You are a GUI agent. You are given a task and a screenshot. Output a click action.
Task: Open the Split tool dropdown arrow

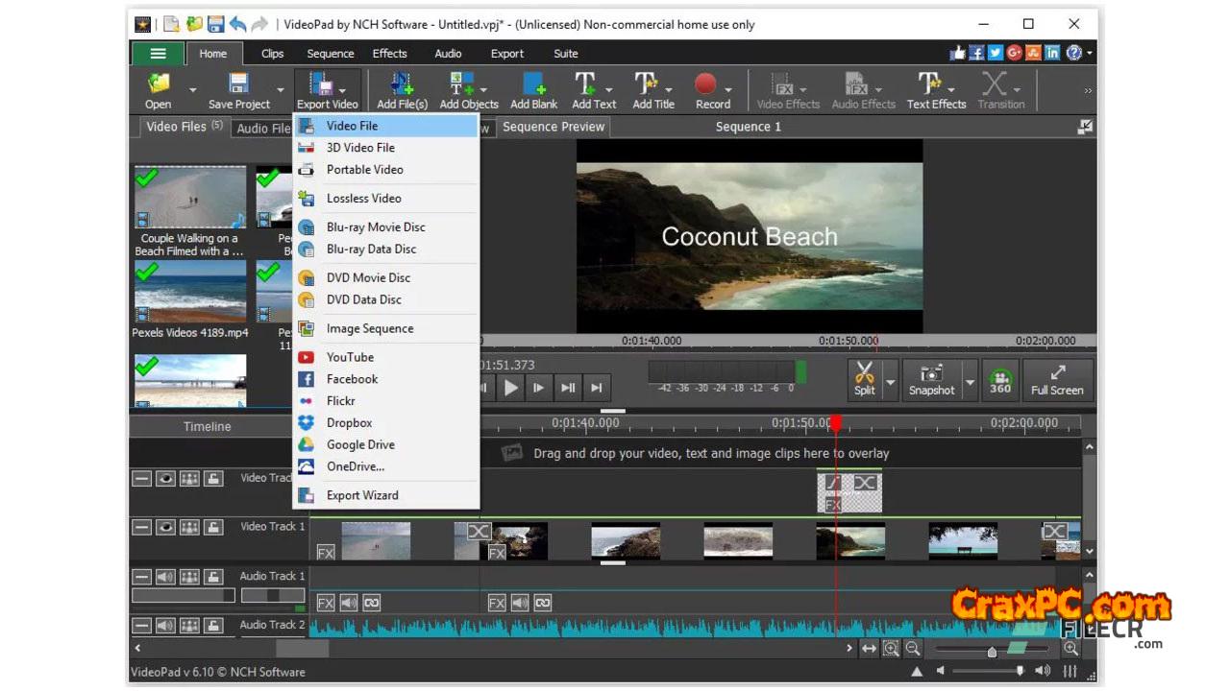[890, 383]
